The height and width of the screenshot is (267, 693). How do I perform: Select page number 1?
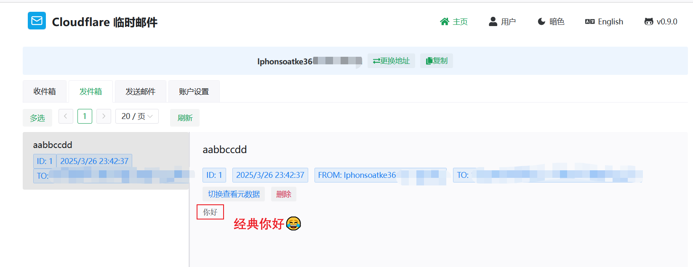point(85,116)
